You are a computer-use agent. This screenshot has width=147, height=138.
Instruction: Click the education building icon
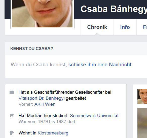[x=12, y=115]
